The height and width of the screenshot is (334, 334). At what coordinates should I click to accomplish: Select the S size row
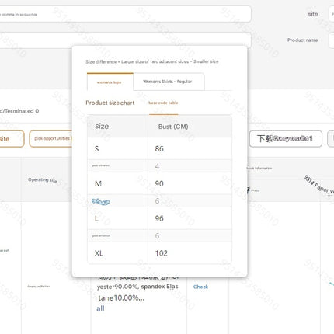[x=159, y=148]
